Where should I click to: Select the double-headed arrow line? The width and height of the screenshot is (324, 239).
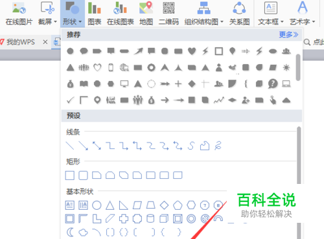coord(97,146)
